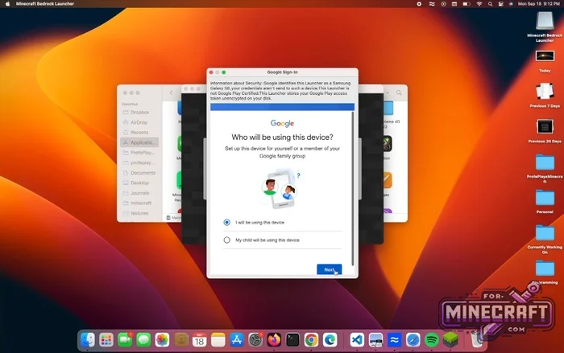Click the blue Next button
This screenshot has height=353, width=564.
tap(329, 269)
